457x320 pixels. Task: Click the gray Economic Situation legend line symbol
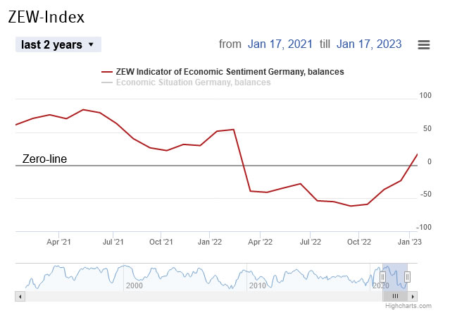point(107,82)
